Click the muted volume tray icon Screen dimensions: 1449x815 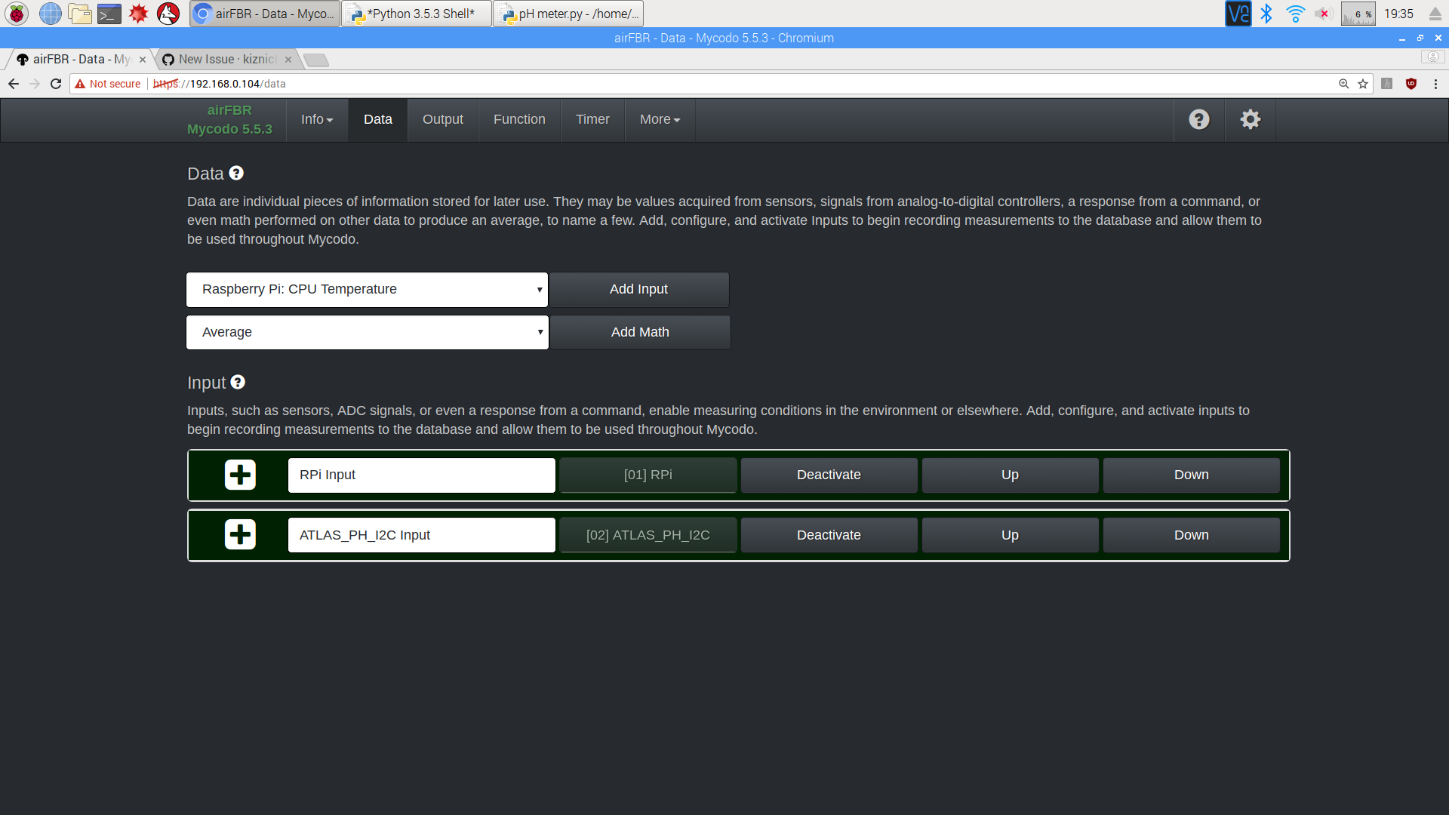tap(1323, 13)
